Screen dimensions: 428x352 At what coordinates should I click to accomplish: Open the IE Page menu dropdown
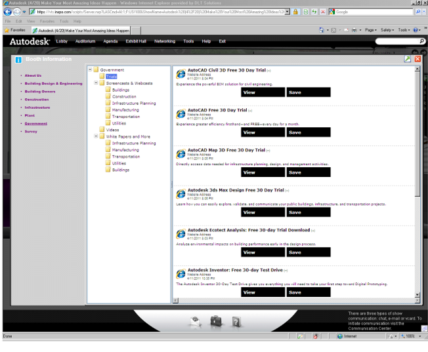point(371,30)
